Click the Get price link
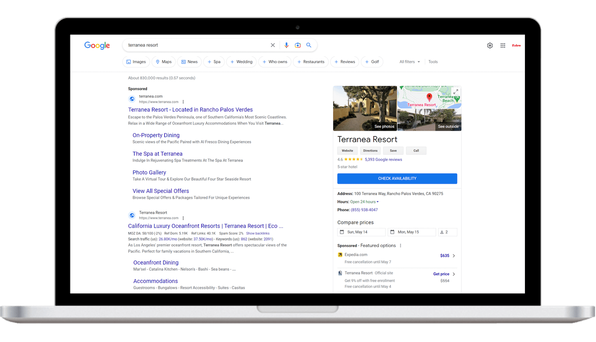 441,274
